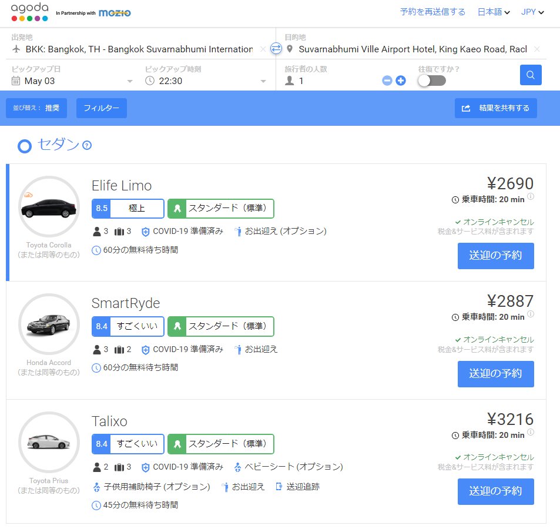Click お出迎え (オプション) on Elife Limo

(286, 232)
